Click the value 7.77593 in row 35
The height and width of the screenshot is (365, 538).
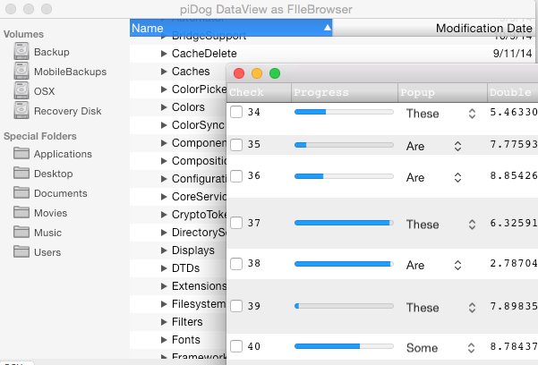(514, 144)
